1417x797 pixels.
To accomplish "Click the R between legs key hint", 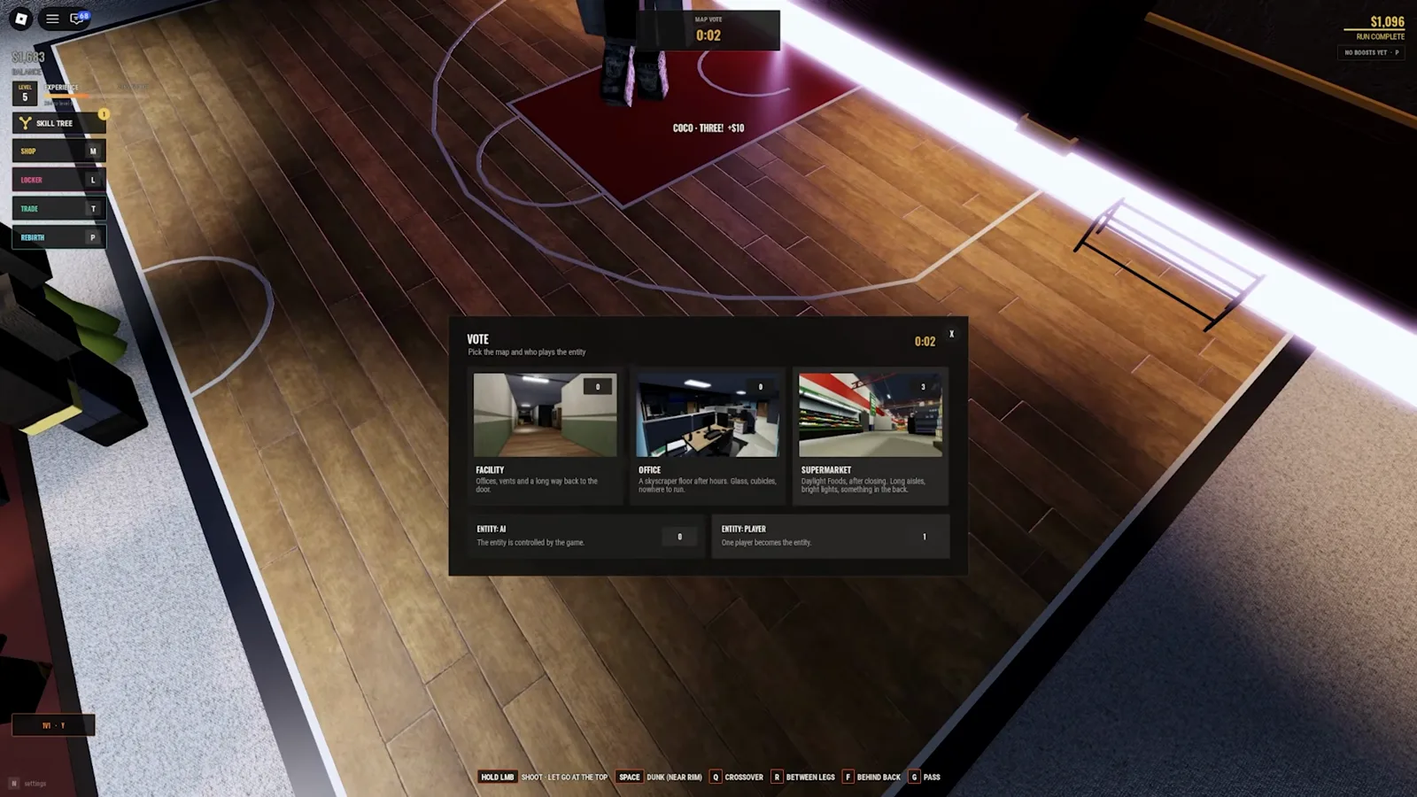I will tap(777, 777).
